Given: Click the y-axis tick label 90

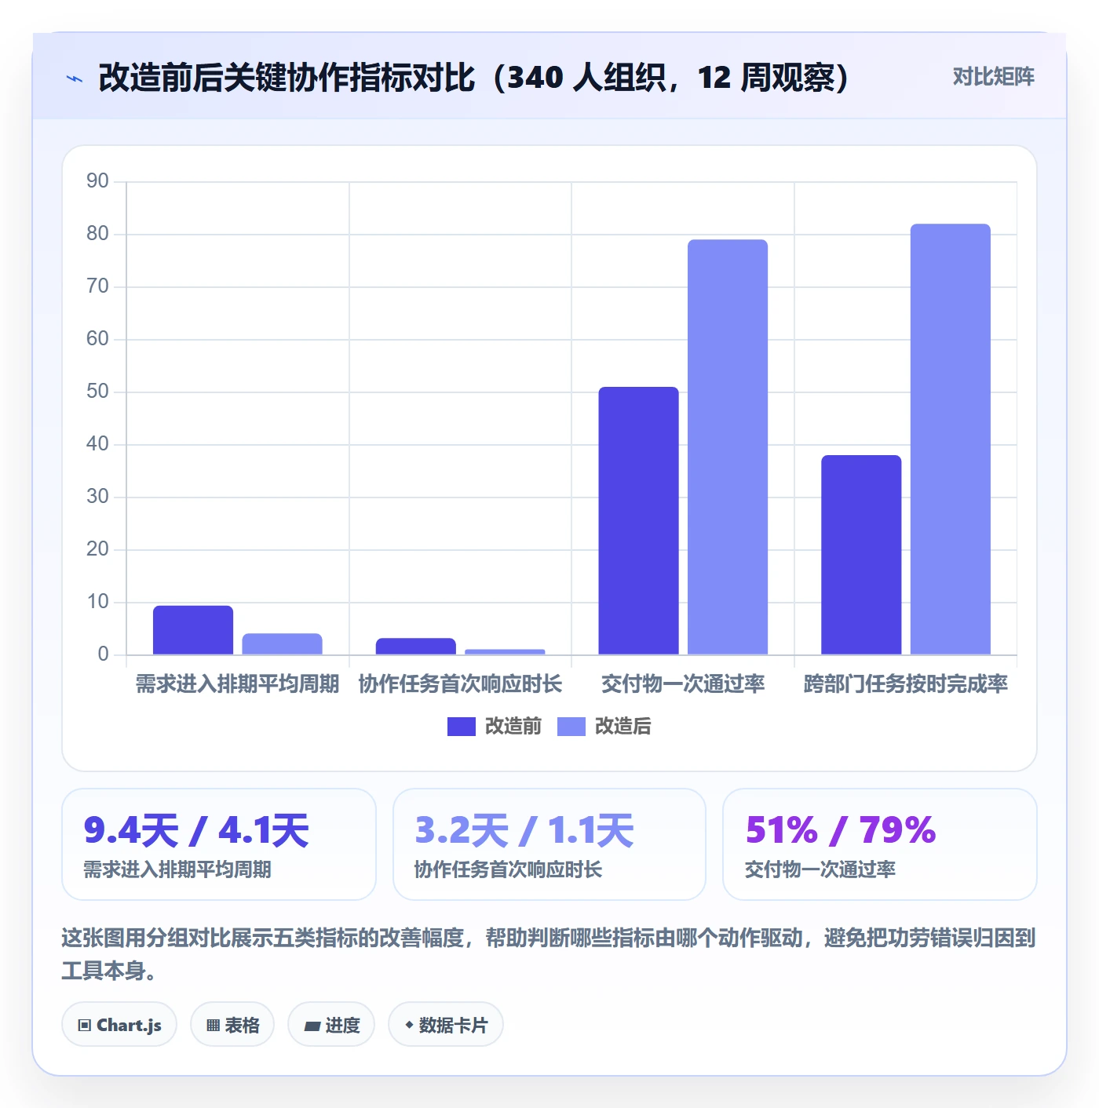Looking at the screenshot, I should coord(97,181).
